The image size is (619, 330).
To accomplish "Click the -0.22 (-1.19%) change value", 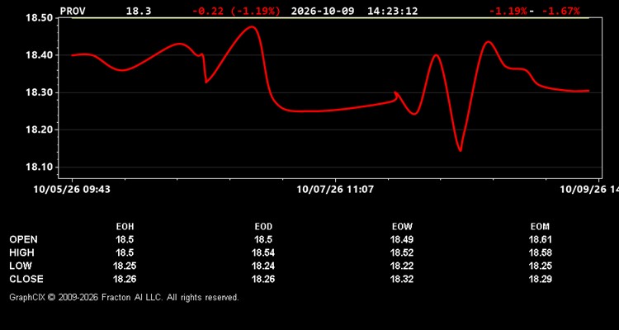I will click(x=237, y=11).
